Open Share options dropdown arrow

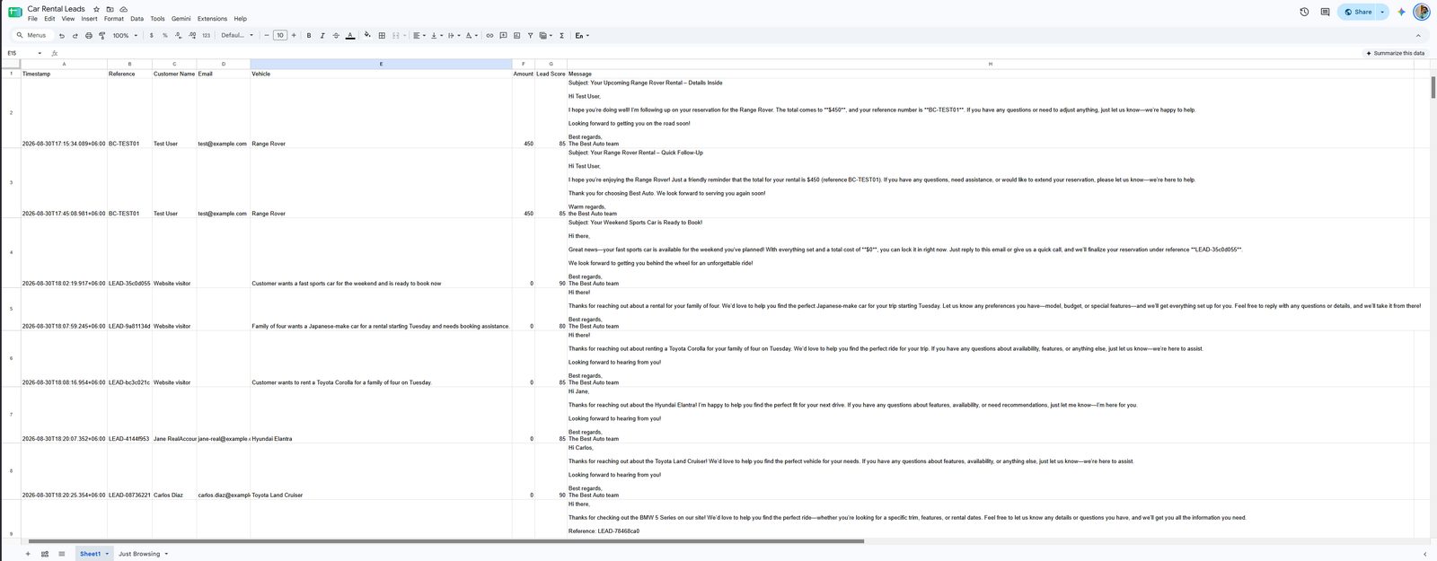[1382, 12]
